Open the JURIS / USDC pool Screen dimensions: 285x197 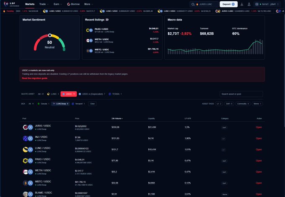(x=259, y=127)
